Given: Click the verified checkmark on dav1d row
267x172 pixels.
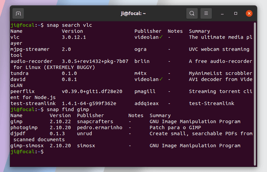Looking at the screenshot, I should (x=161, y=79).
